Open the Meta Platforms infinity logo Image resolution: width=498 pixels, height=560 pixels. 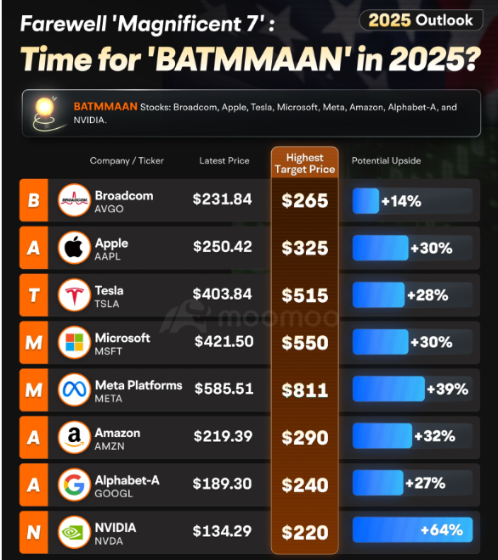(74, 389)
